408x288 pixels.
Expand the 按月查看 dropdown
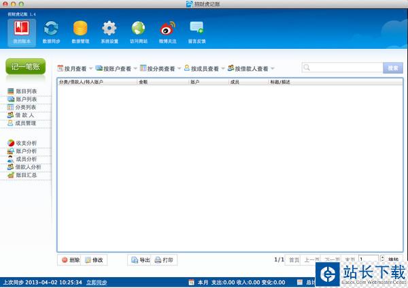(x=74, y=69)
